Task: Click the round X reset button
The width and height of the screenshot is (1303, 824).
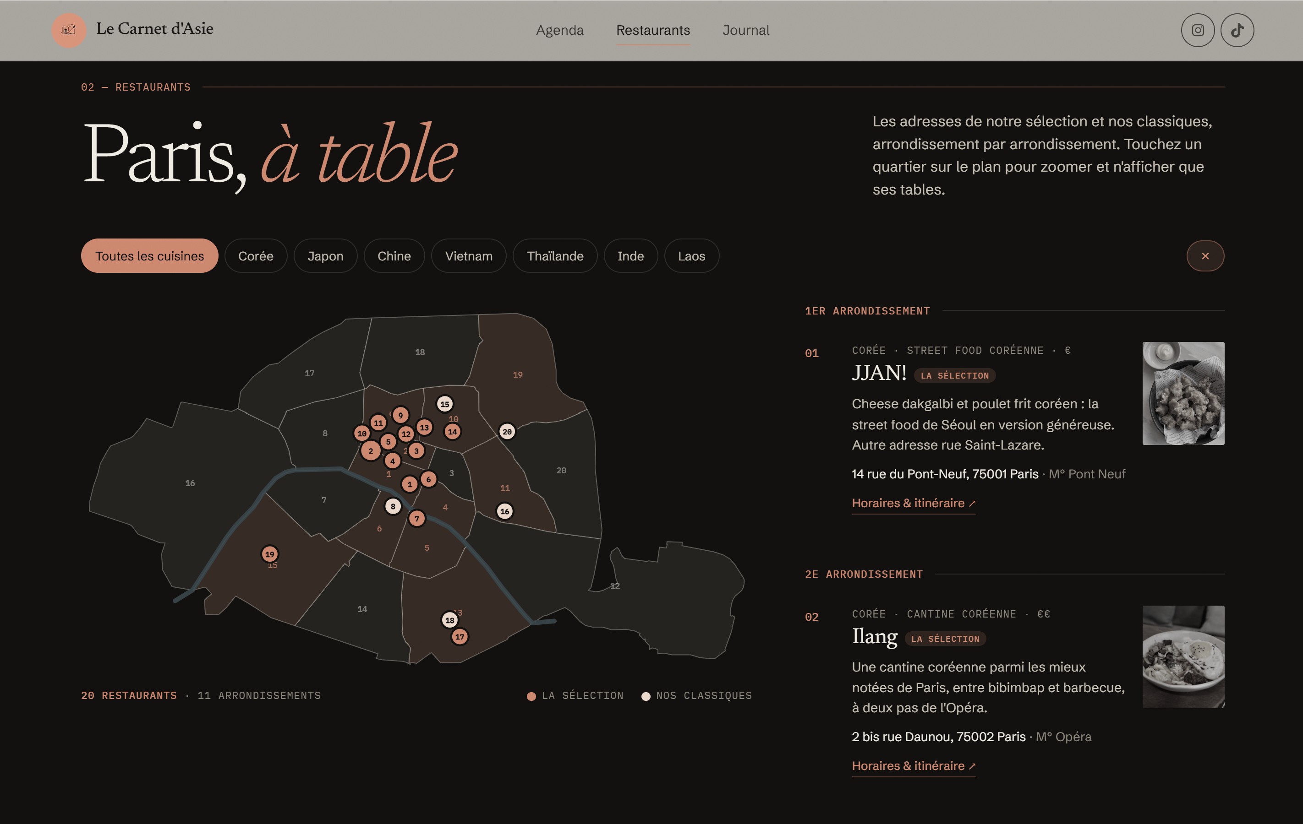Action: click(x=1205, y=256)
